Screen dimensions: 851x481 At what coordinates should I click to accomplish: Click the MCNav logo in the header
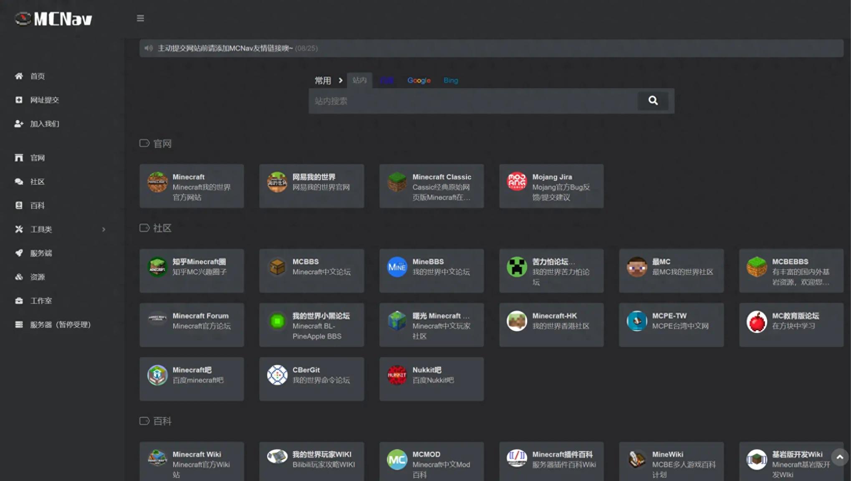click(x=53, y=19)
